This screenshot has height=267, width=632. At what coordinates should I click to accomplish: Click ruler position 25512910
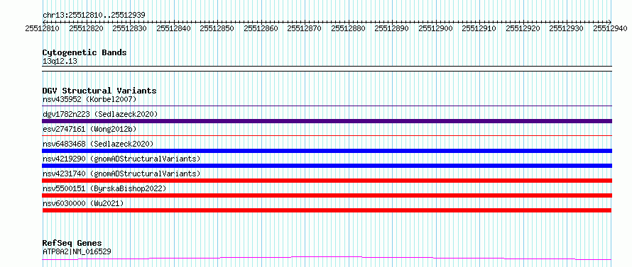tap(479, 28)
